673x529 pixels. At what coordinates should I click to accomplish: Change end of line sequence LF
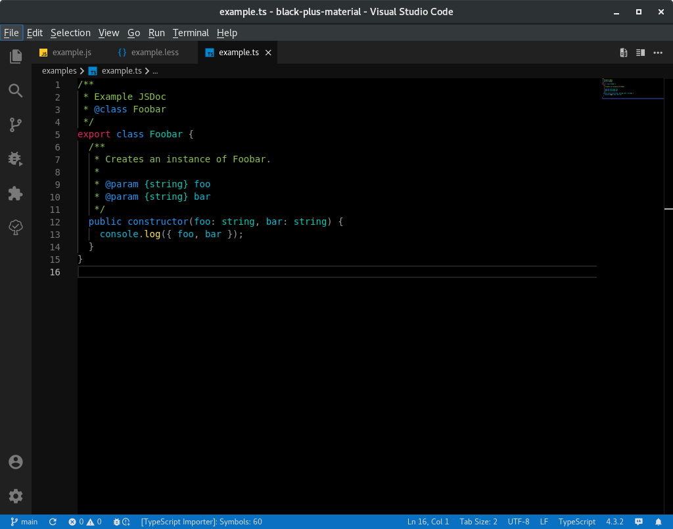(x=544, y=522)
